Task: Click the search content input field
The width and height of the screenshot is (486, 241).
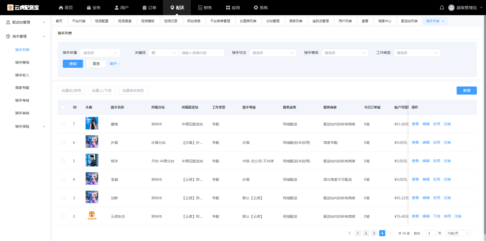Action: (201, 53)
